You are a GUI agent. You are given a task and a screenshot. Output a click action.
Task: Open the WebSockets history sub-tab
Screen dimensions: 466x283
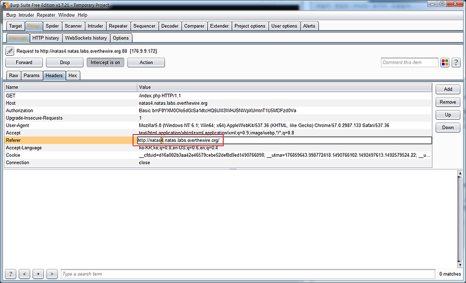click(x=86, y=38)
